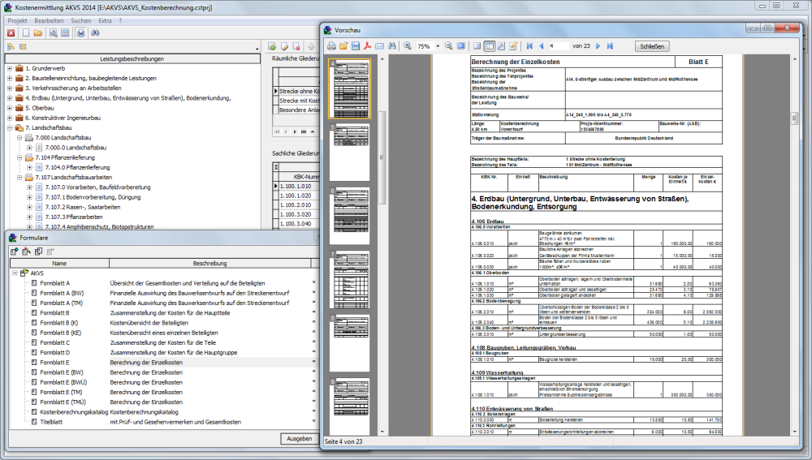Open the Suchen menu
The width and height of the screenshot is (812, 460).
click(x=80, y=21)
